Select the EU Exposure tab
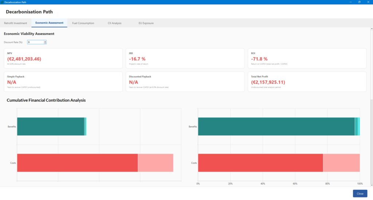373x200 pixels. [x=145, y=23]
